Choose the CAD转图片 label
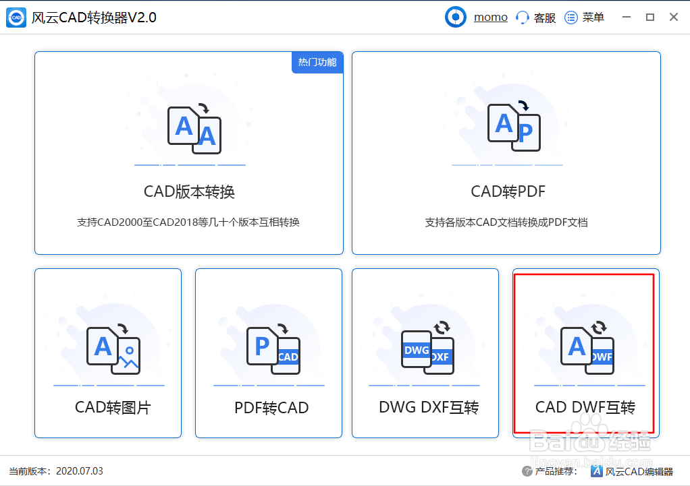 [x=113, y=407]
